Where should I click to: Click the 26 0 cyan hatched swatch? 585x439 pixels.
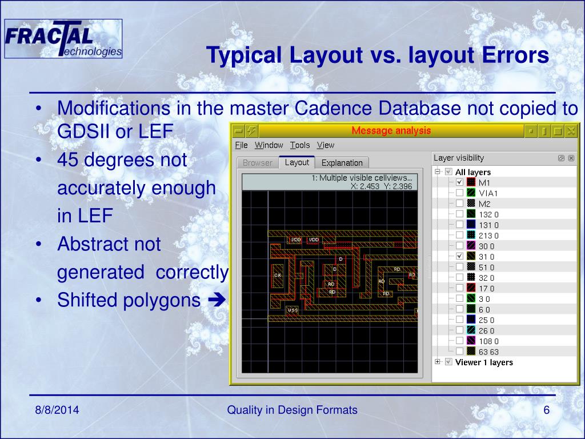coord(471,330)
